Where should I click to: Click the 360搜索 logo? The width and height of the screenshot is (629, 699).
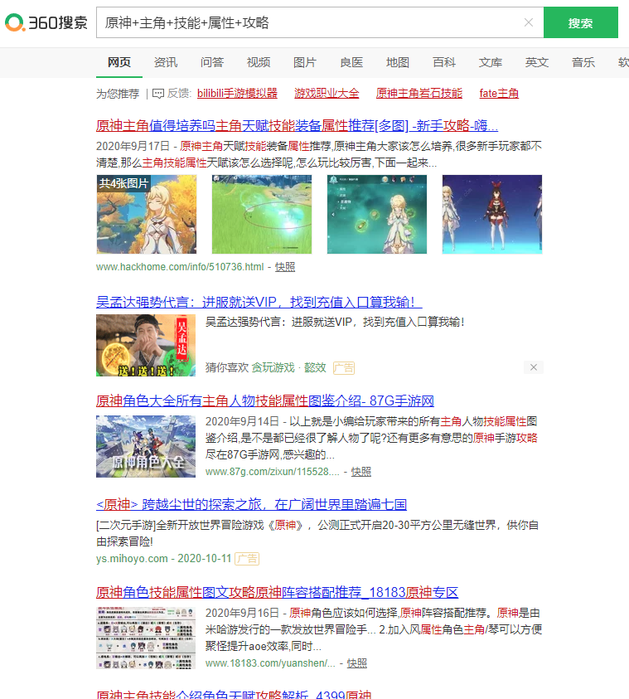click(x=46, y=22)
